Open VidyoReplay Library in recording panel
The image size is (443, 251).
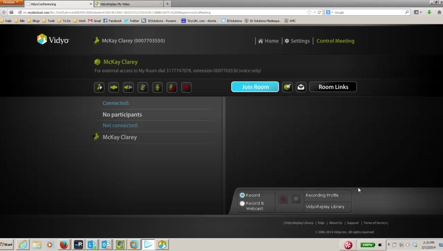click(x=325, y=207)
